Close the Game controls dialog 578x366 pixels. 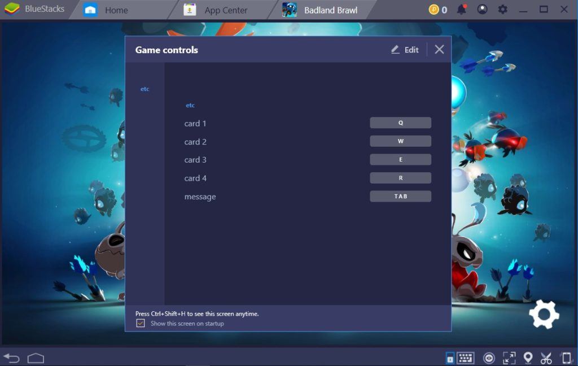439,50
